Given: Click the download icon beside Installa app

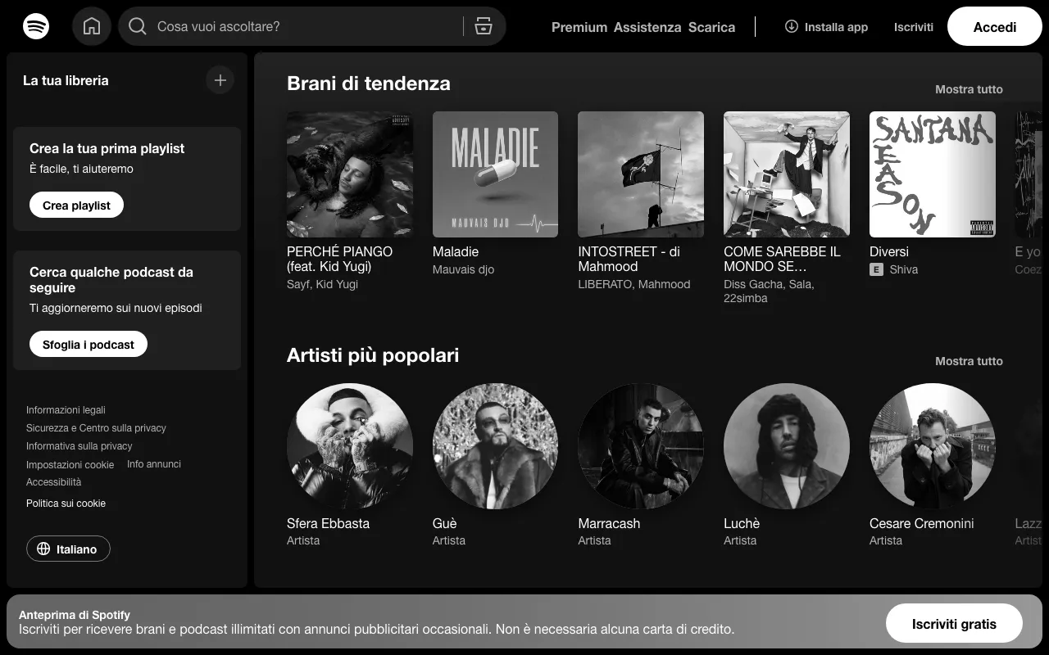Looking at the screenshot, I should tap(792, 26).
